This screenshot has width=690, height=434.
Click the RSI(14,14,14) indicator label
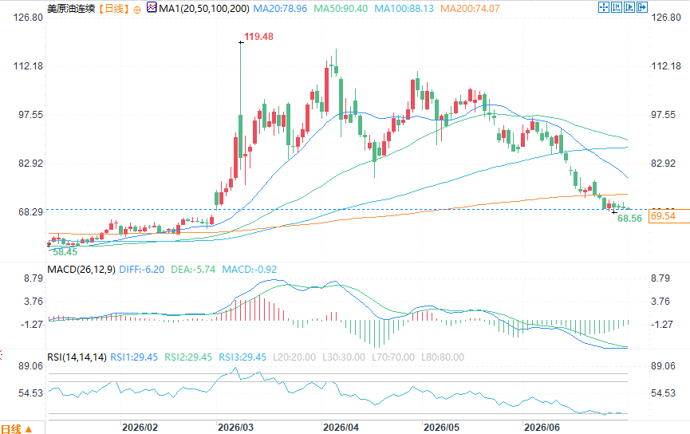click(77, 357)
